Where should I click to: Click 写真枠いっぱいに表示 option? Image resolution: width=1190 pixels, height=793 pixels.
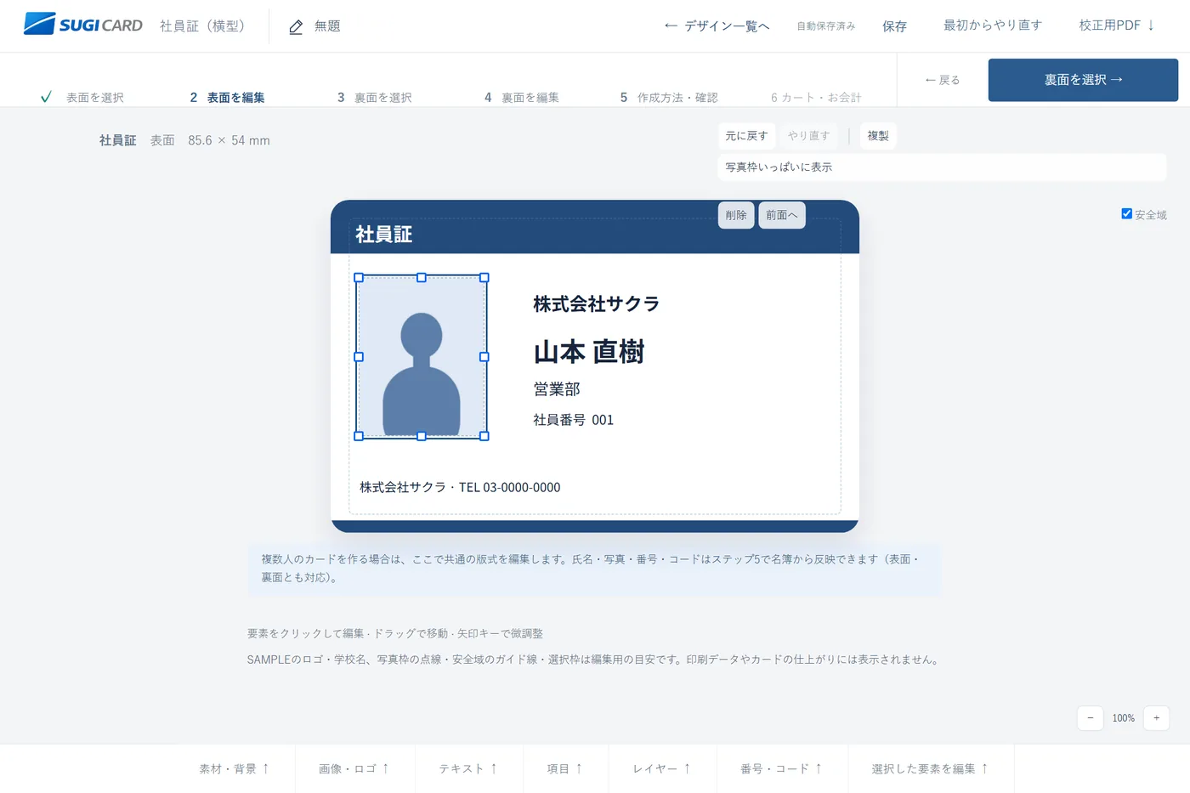pyautogui.click(x=942, y=167)
